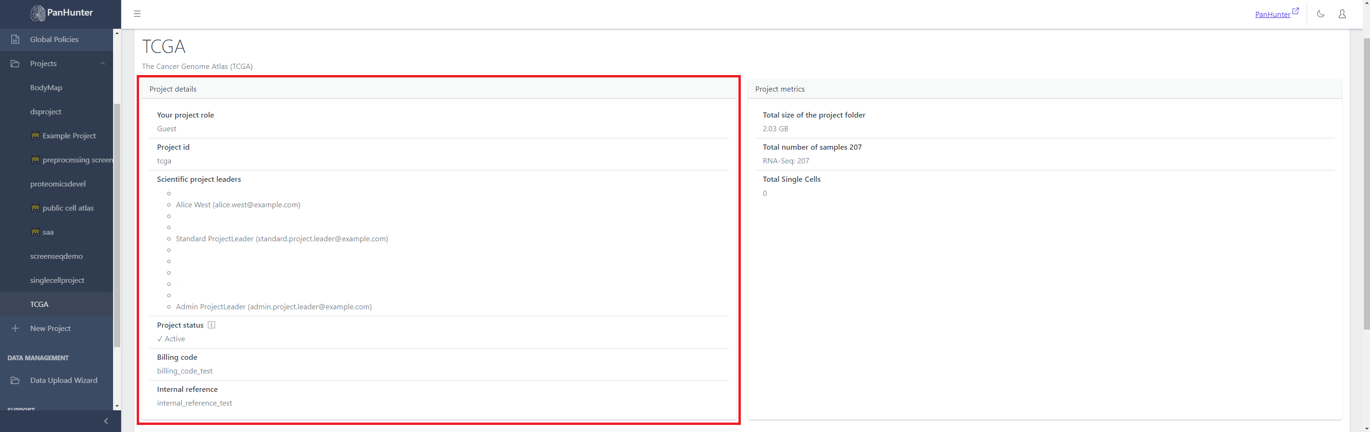
Task: Click the hamburger menu icon
Action: (x=137, y=14)
